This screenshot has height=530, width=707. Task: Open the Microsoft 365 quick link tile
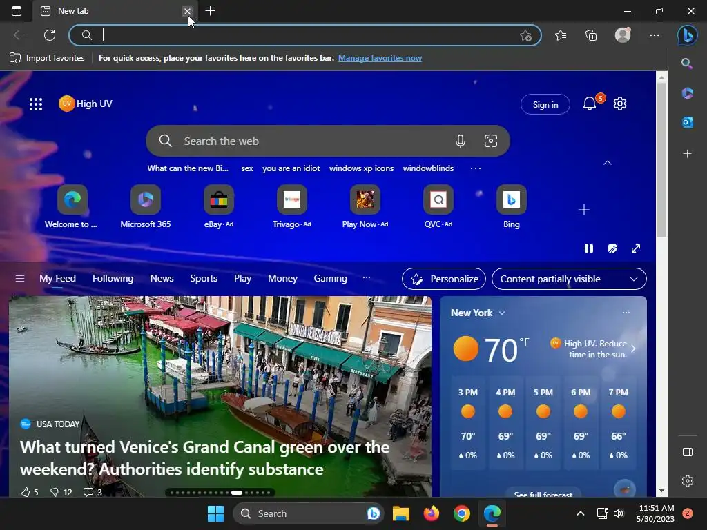[x=145, y=207]
